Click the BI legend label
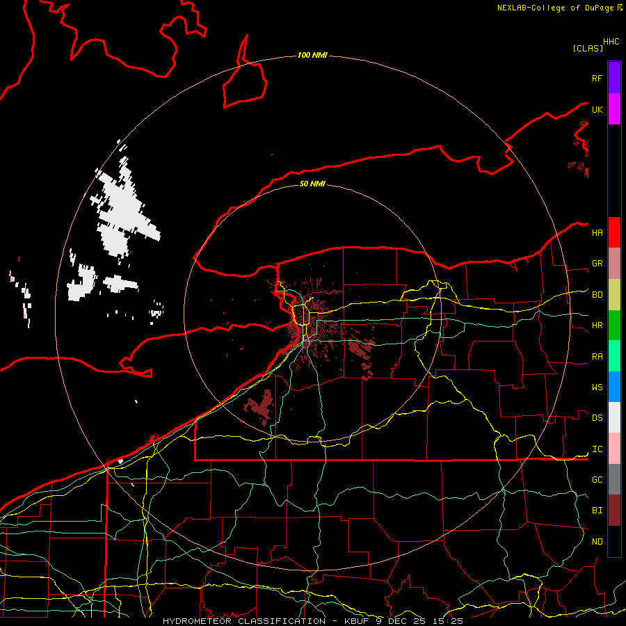The height and width of the screenshot is (626, 626). [x=597, y=511]
